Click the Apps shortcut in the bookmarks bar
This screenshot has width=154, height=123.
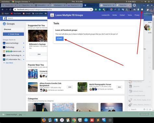(x=5, y=14)
